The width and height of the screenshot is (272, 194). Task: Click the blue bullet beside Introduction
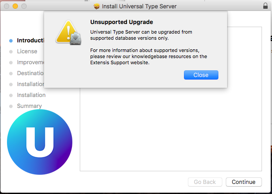click(11, 41)
